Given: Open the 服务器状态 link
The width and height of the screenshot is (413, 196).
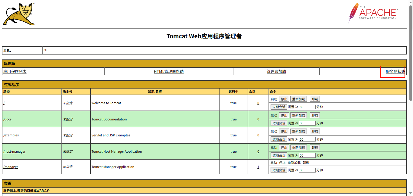Looking at the screenshot, I should coord(395,71).
